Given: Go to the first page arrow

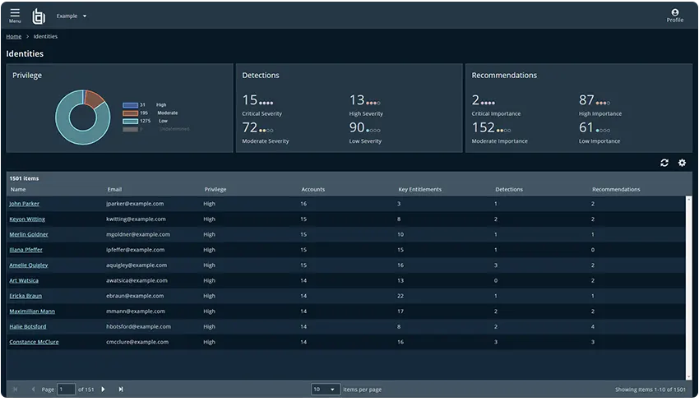Looking at the screenshot, I should tap(15, 389).
